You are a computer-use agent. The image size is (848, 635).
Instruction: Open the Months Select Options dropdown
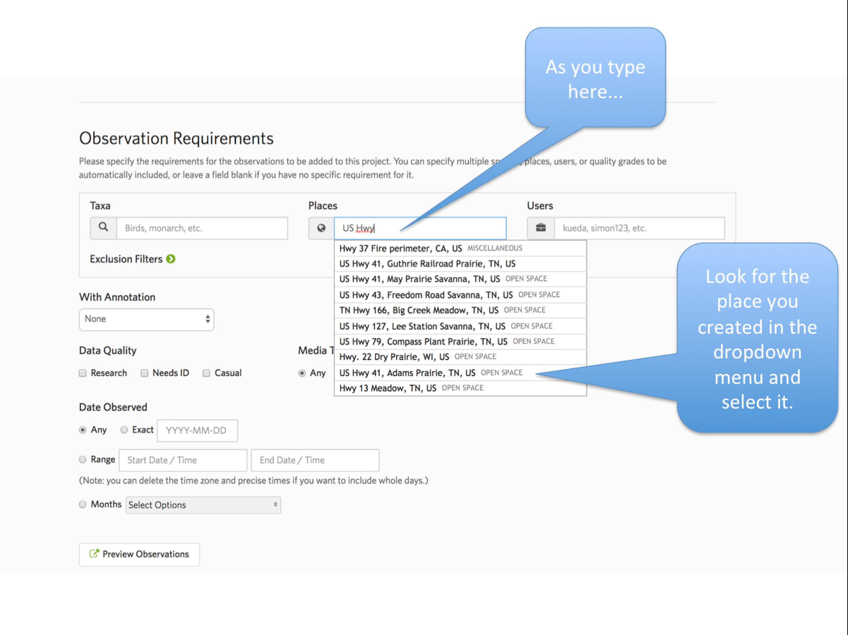point(203,505)
